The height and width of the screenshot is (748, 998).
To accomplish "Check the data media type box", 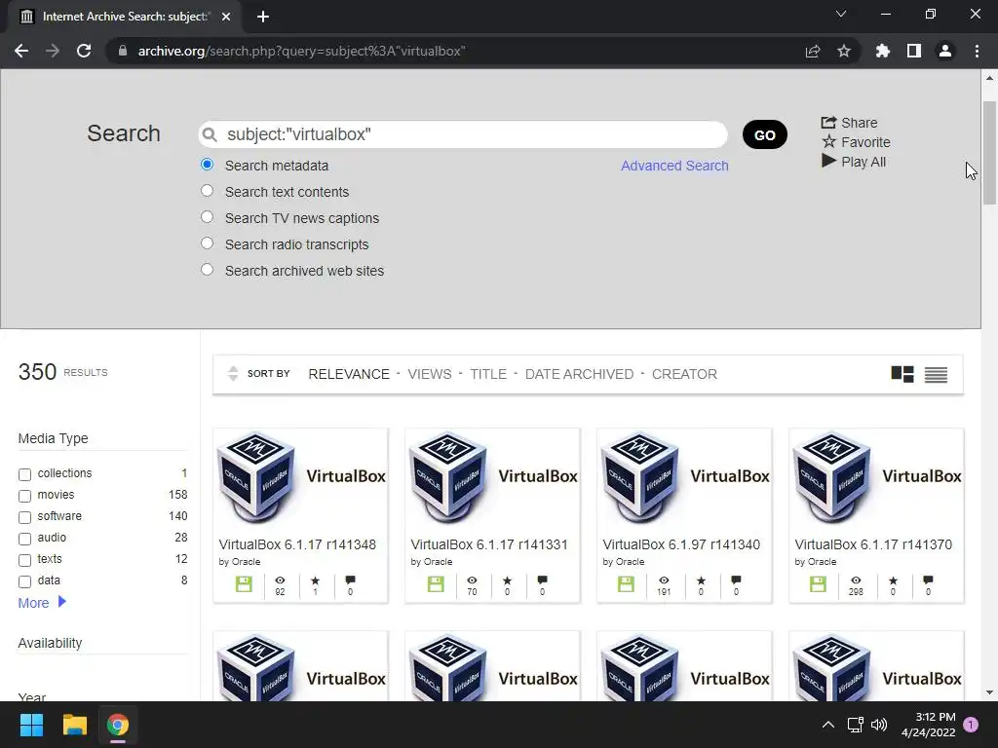I will point(24,582).
